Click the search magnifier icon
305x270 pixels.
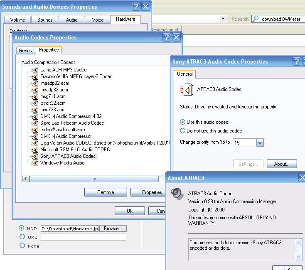pyautogui.click(x=256, y=19)
